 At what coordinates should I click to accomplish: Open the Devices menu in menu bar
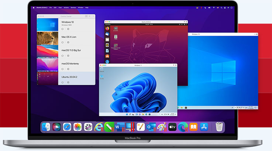[73, 7]
